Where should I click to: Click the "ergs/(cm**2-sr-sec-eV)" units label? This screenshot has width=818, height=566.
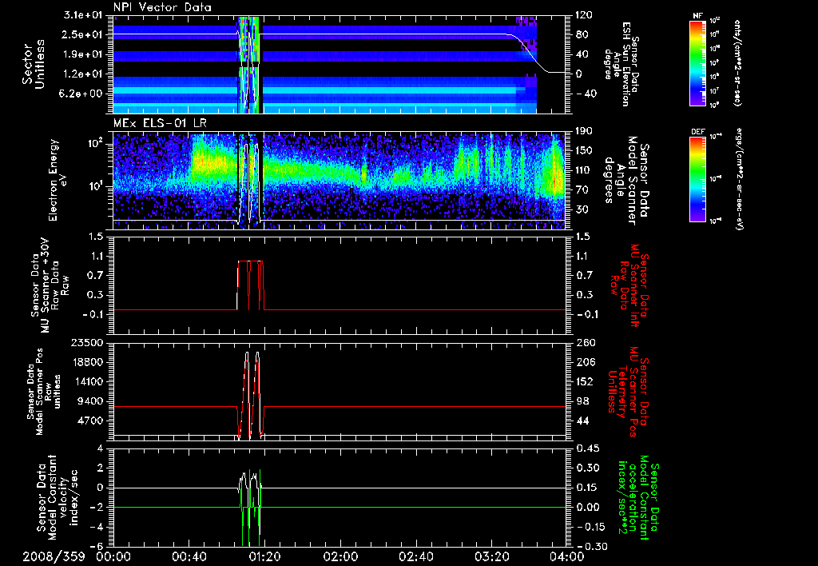click(x=739, y=179)
